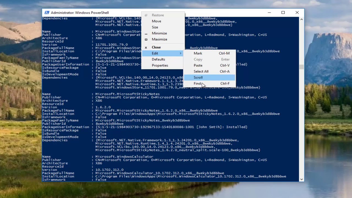Image resolution: width=352 pixels, height=198 pixels.
Task: Click the vertical scrollbar thumb
Action: (302, 67)
